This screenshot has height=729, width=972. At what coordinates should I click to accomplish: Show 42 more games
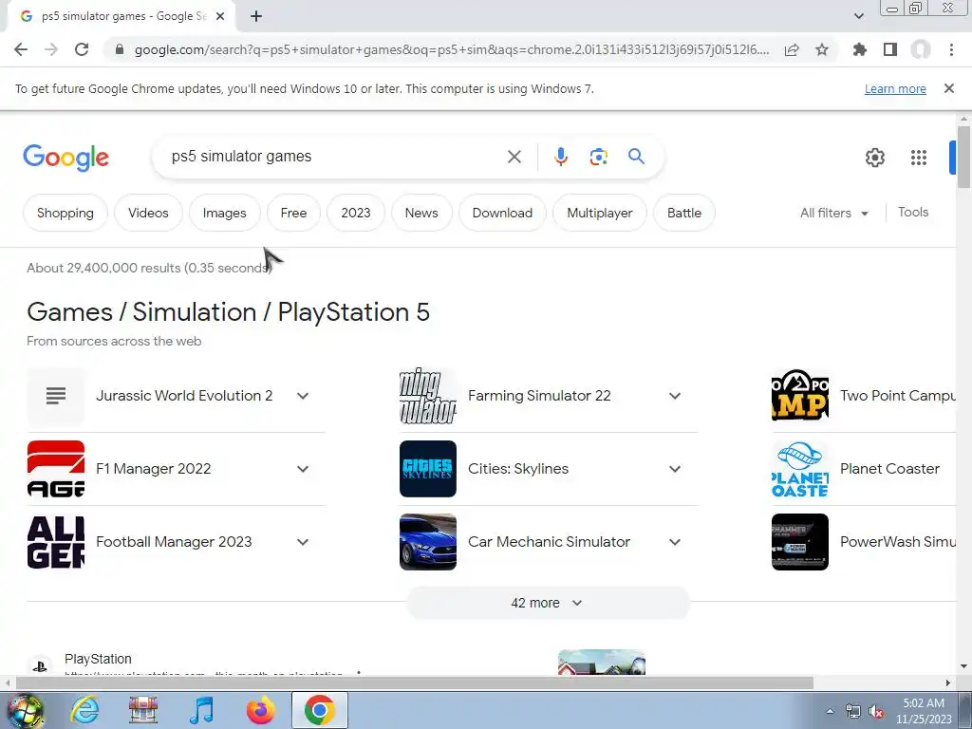tap(548, 603)
